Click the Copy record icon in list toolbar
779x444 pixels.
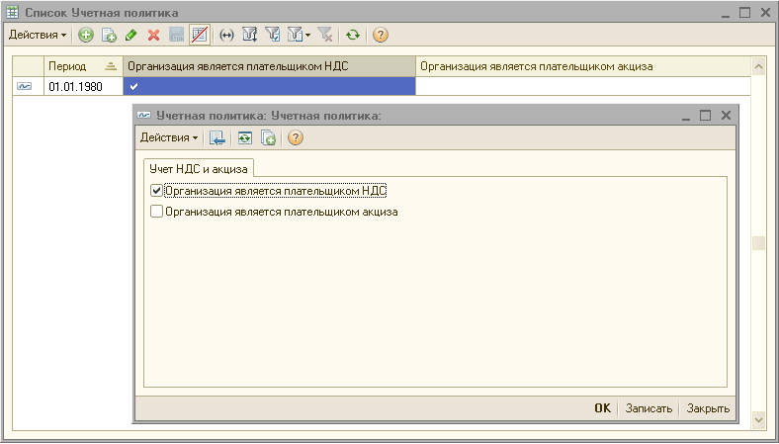[x=109, y=36]
